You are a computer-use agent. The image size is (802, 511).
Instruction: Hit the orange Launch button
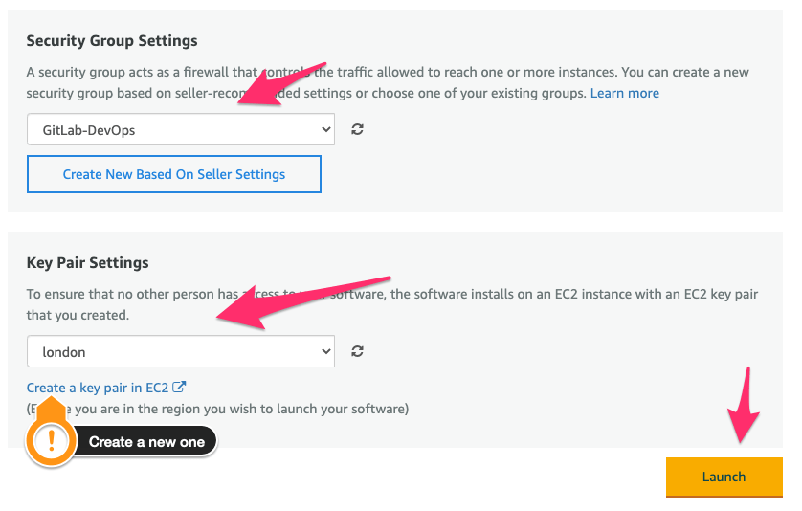[x=724, y=477]
